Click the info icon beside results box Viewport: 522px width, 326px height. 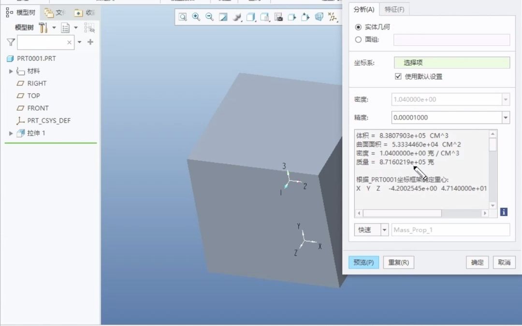click(504, 212)
